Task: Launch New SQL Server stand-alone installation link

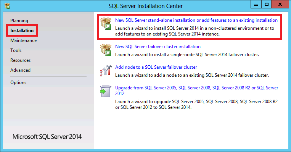Action: 196,20
